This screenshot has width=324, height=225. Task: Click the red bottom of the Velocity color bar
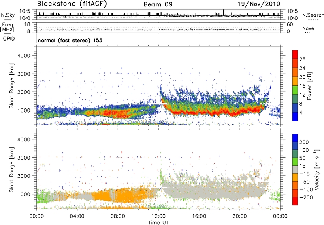pyautogui.click(x=295, y=201)
